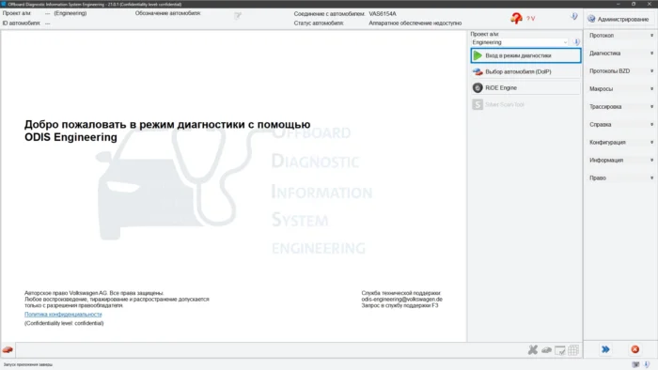This screenshot has width=658, height=370.
Task: Expand the Трассировка section
Action: 620,107
